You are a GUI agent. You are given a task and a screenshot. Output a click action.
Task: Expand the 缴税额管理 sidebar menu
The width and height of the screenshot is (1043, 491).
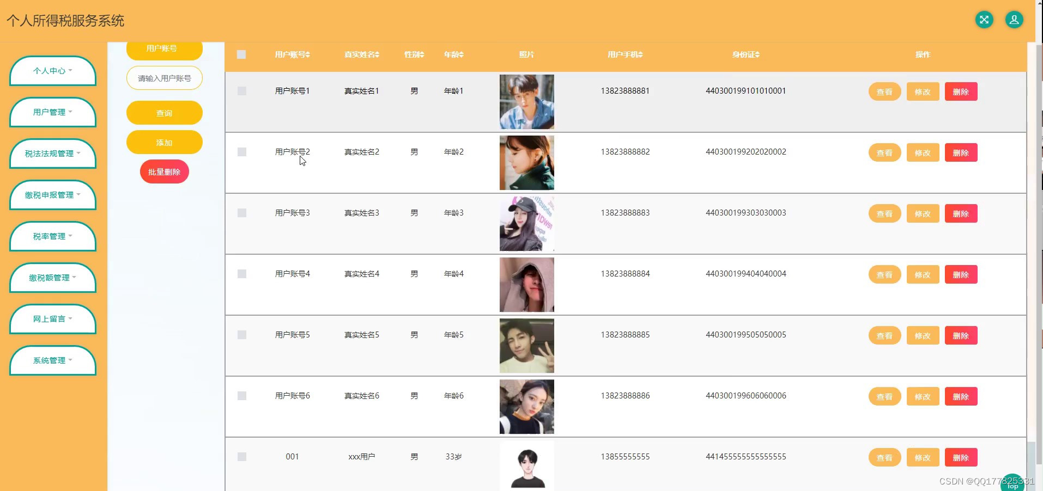tap(53, 278)
